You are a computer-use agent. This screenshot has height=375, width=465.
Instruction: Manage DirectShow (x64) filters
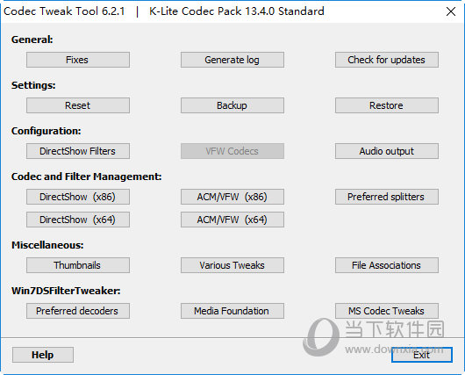click(78, 220)
